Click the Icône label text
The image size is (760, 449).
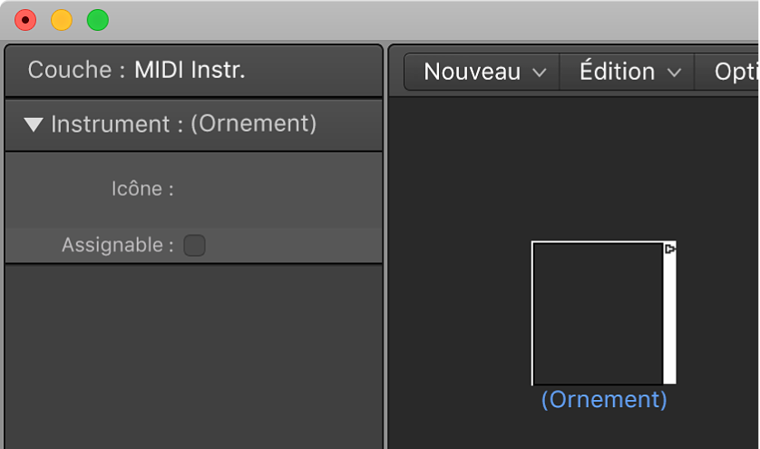141,190
